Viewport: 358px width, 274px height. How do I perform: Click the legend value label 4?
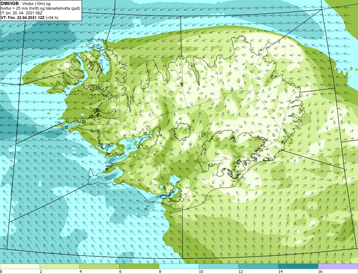click(80, 271)
